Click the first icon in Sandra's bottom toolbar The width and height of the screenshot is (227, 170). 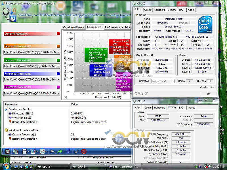point(7,152)
